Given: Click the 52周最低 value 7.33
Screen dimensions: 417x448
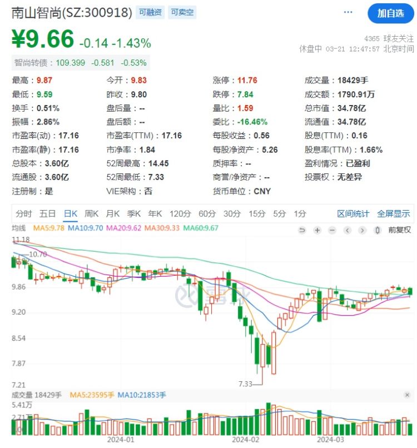Looking at the screenshot, I should pyautogui.click(x=156, y=177).
